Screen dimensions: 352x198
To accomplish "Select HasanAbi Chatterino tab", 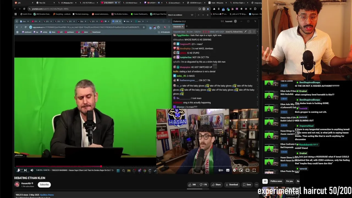I will 178,27.
